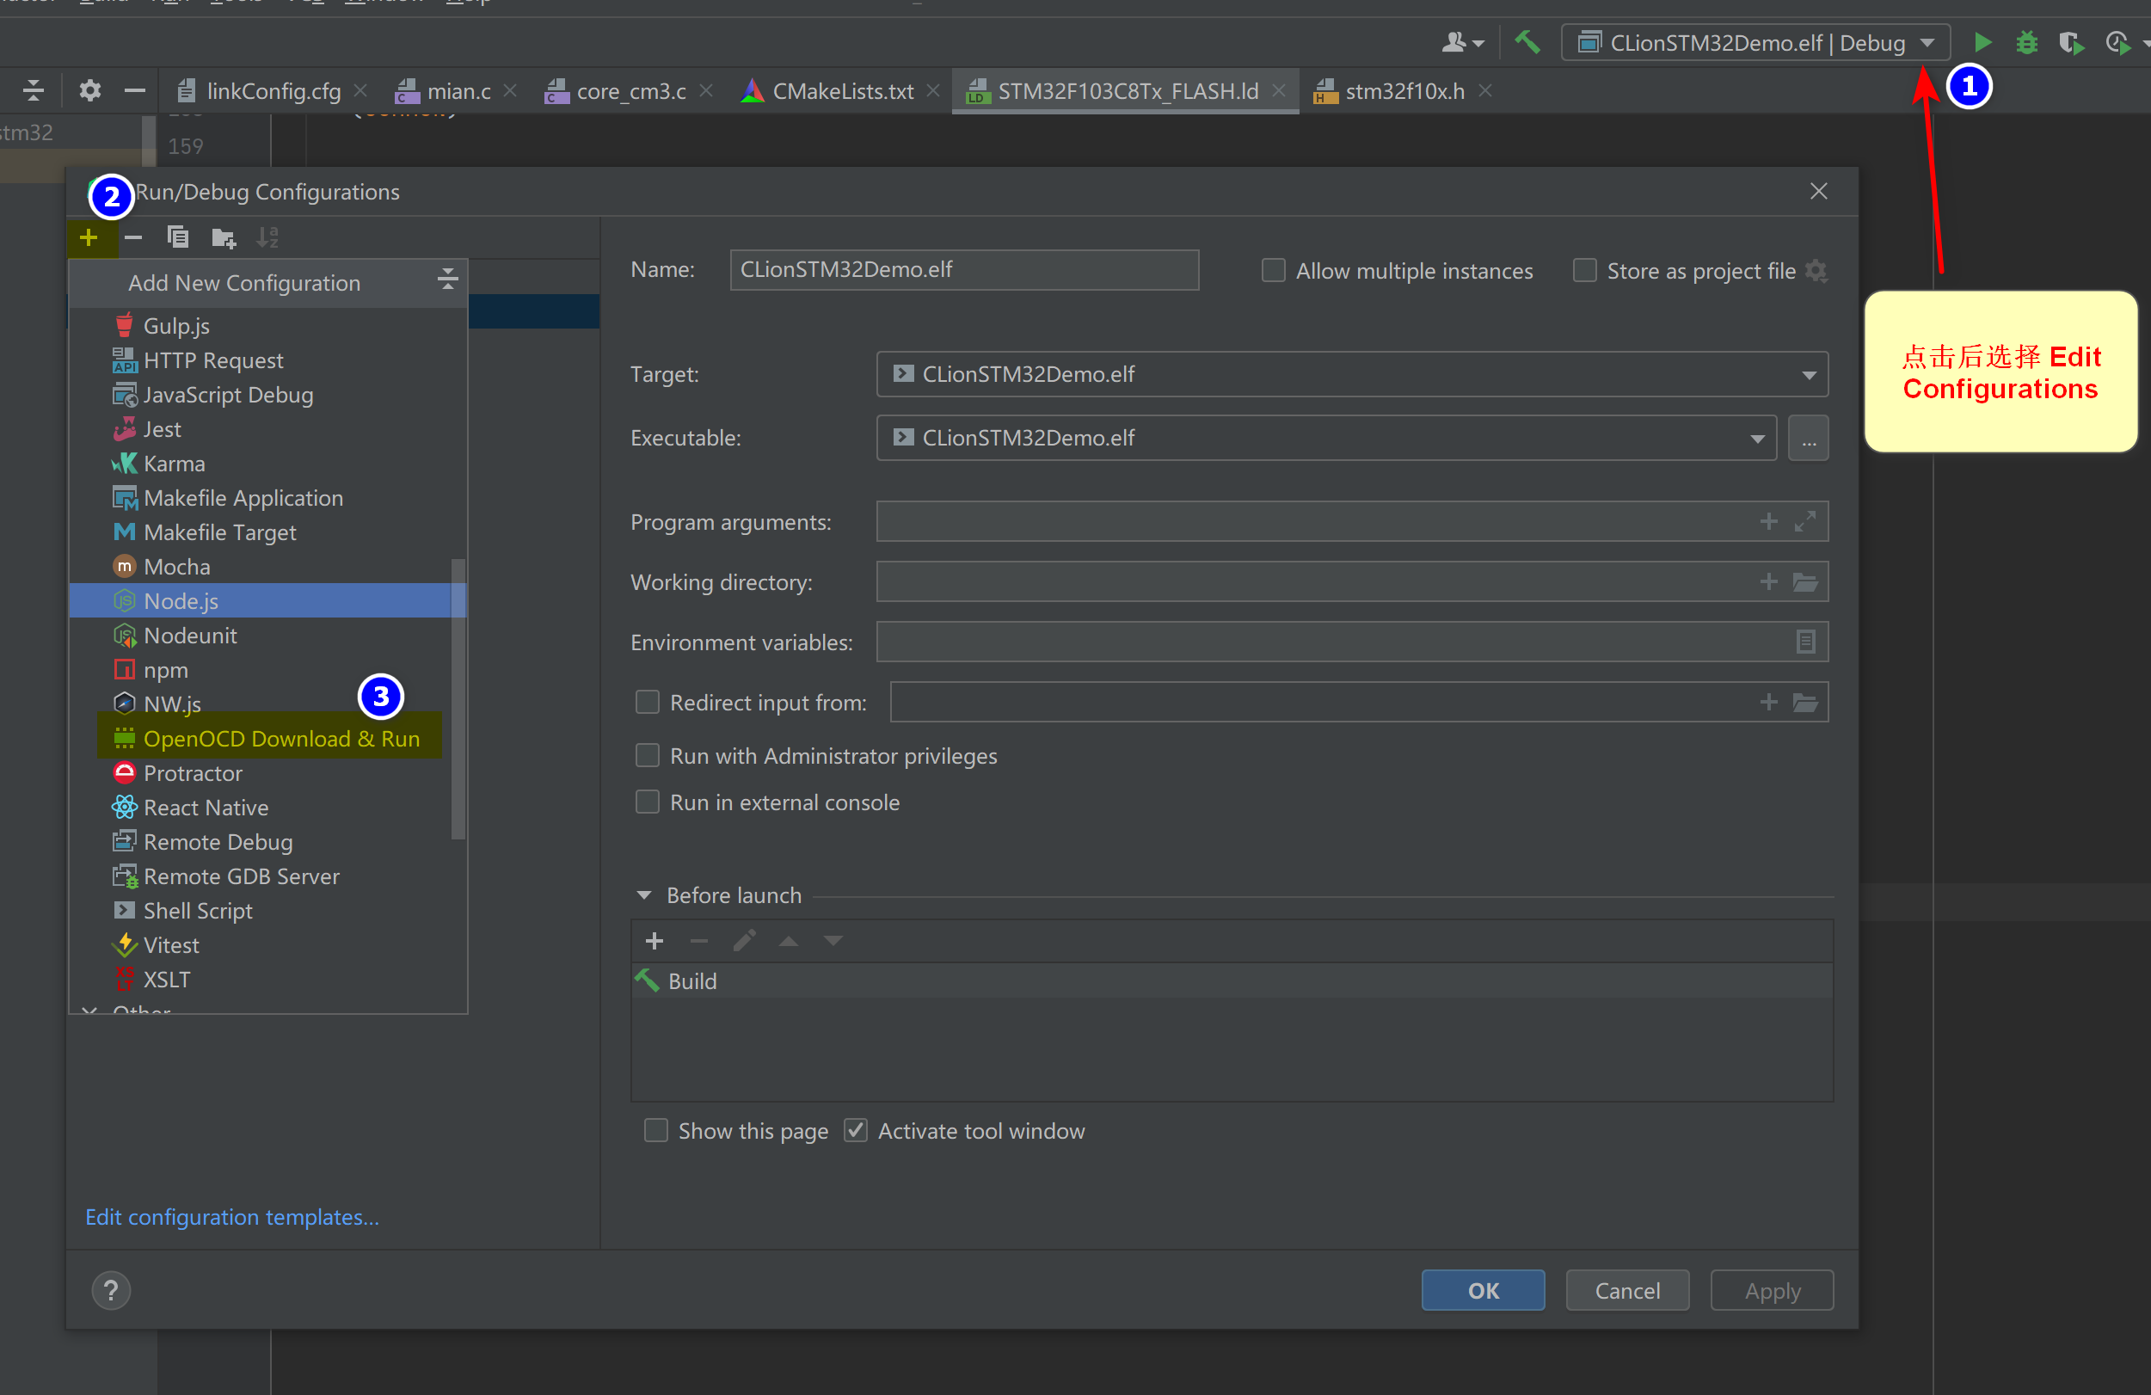Open the user account icon in toolbar
This screenshot has height=1395, width=2151.
[x=1453, y=42]
